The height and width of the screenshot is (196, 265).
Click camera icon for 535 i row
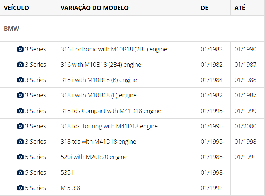coord(20,173)
